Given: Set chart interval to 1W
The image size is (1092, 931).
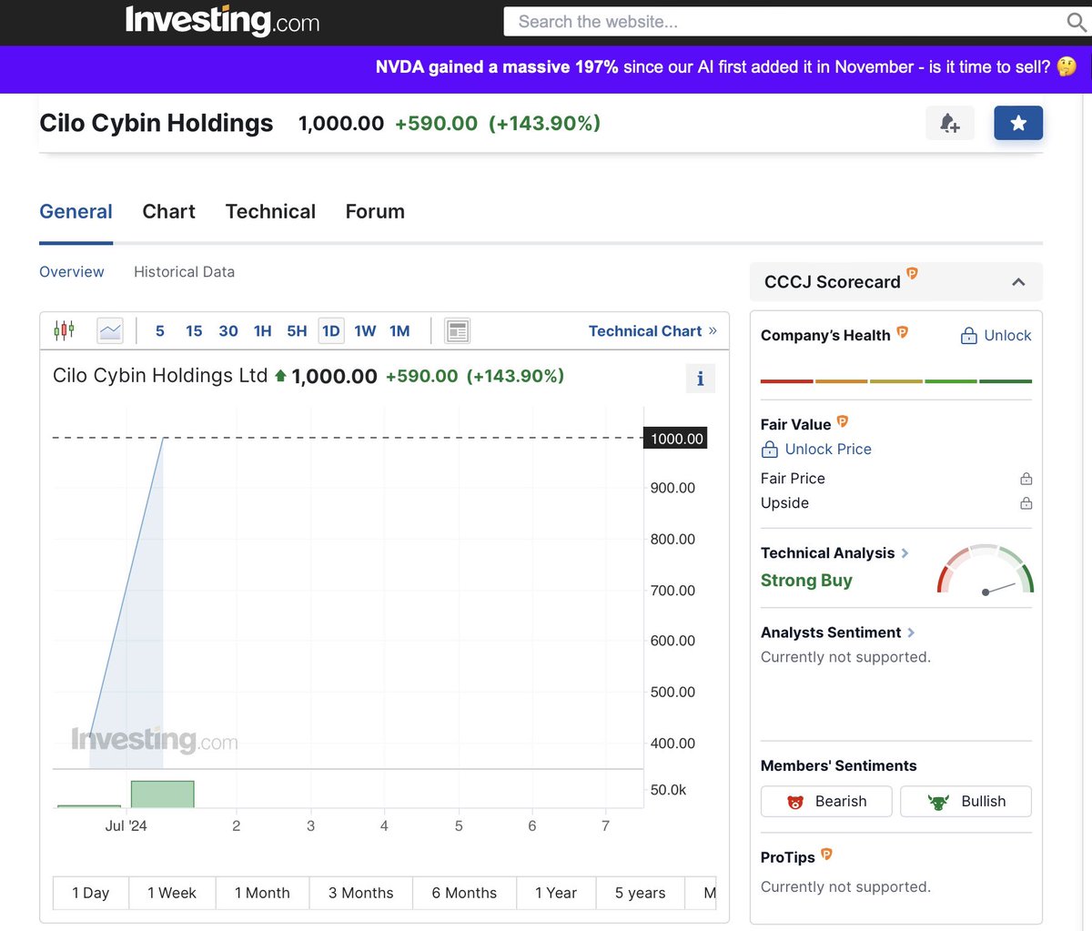Looking at the screenshot, I should pos(365,331).
